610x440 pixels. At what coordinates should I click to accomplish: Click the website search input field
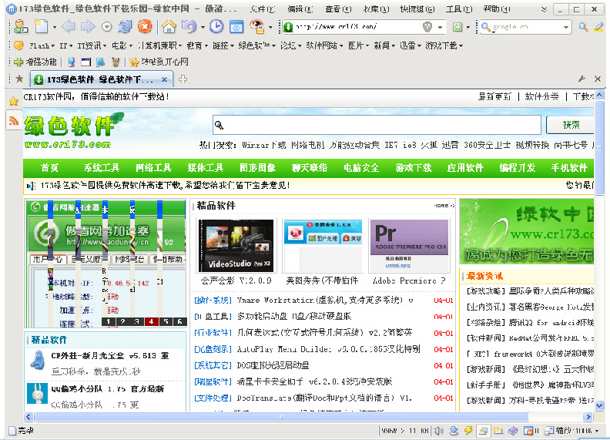pyautogui.click(x=377, y=125)
